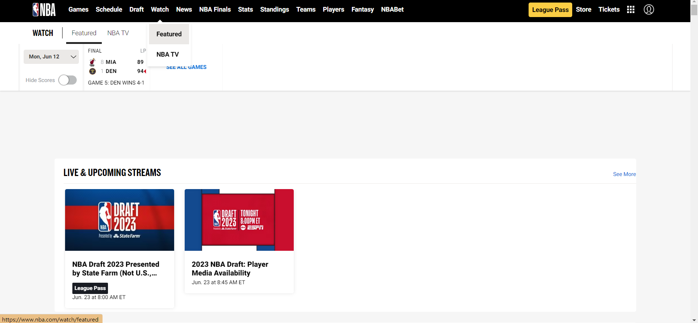Open the Tickets link

point(609,9)
